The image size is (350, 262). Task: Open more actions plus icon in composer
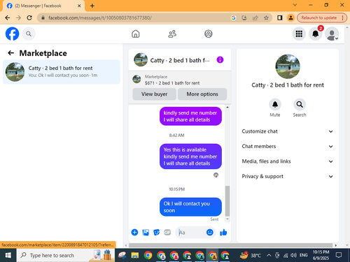(x=134, y=232)
